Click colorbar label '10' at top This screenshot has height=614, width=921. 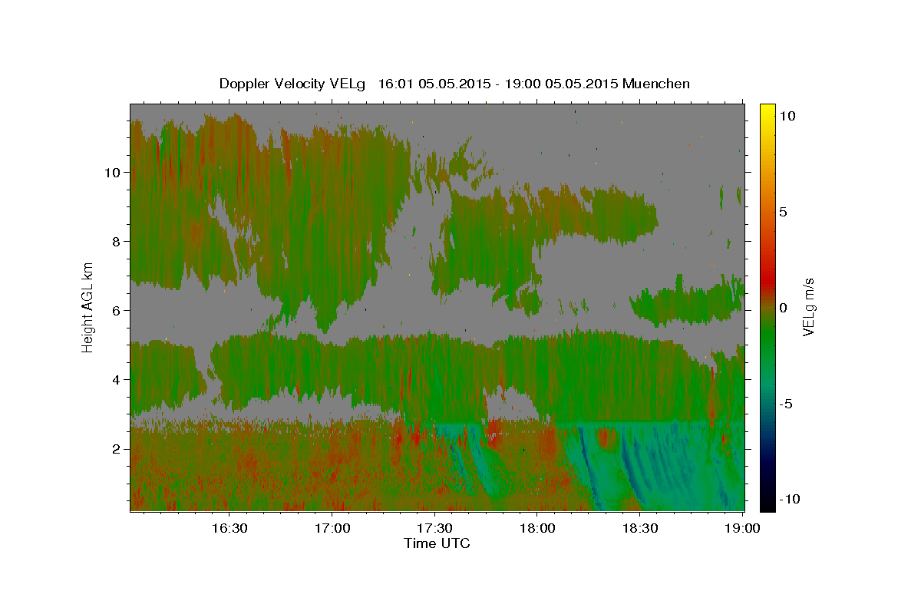(787, 115)
